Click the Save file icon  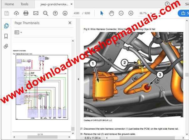(7, 13)
